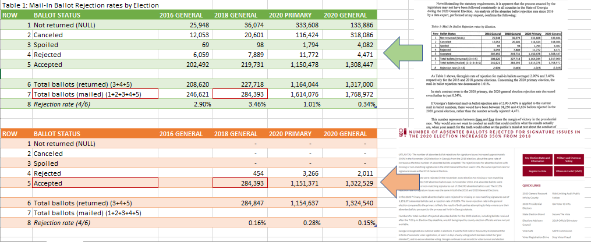Click the cell containing 1,322,529
Viewport: 591px width, 242px height.
tap(349, 183)
